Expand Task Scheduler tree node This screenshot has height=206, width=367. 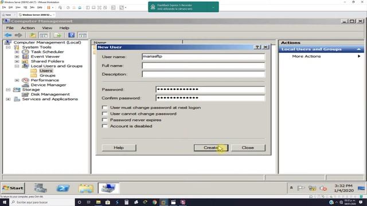[x=17, y=52]
